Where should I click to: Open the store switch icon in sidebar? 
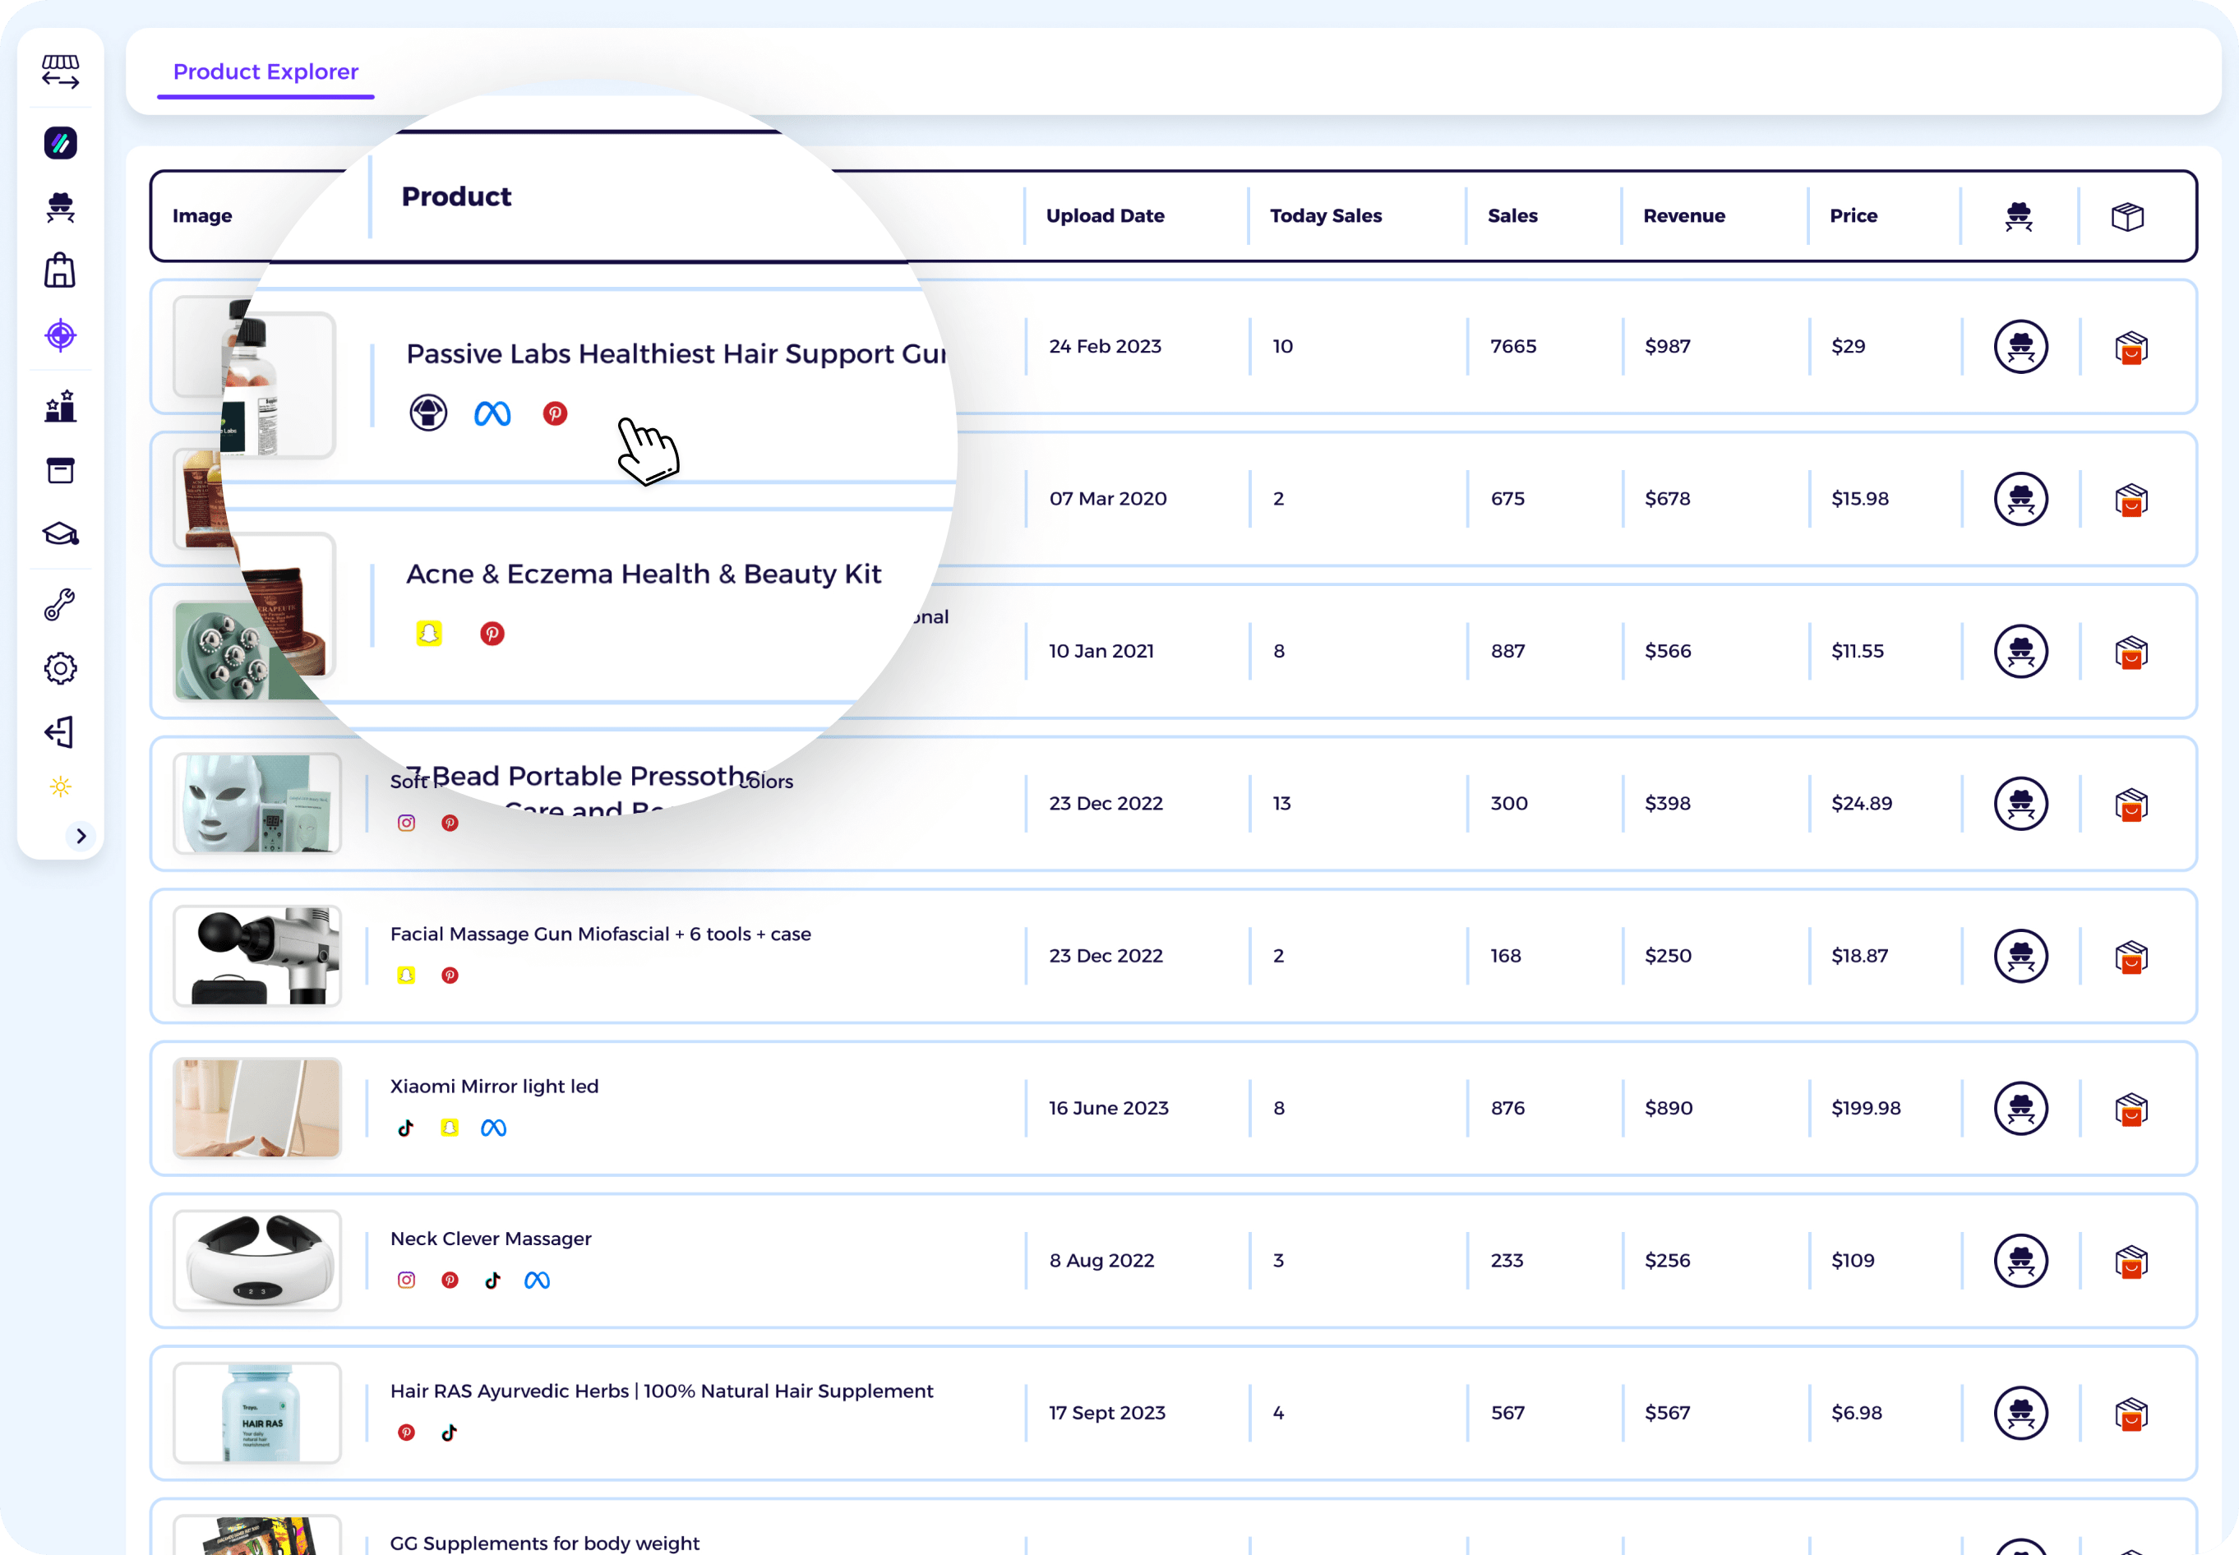click(x=60, y=72)
